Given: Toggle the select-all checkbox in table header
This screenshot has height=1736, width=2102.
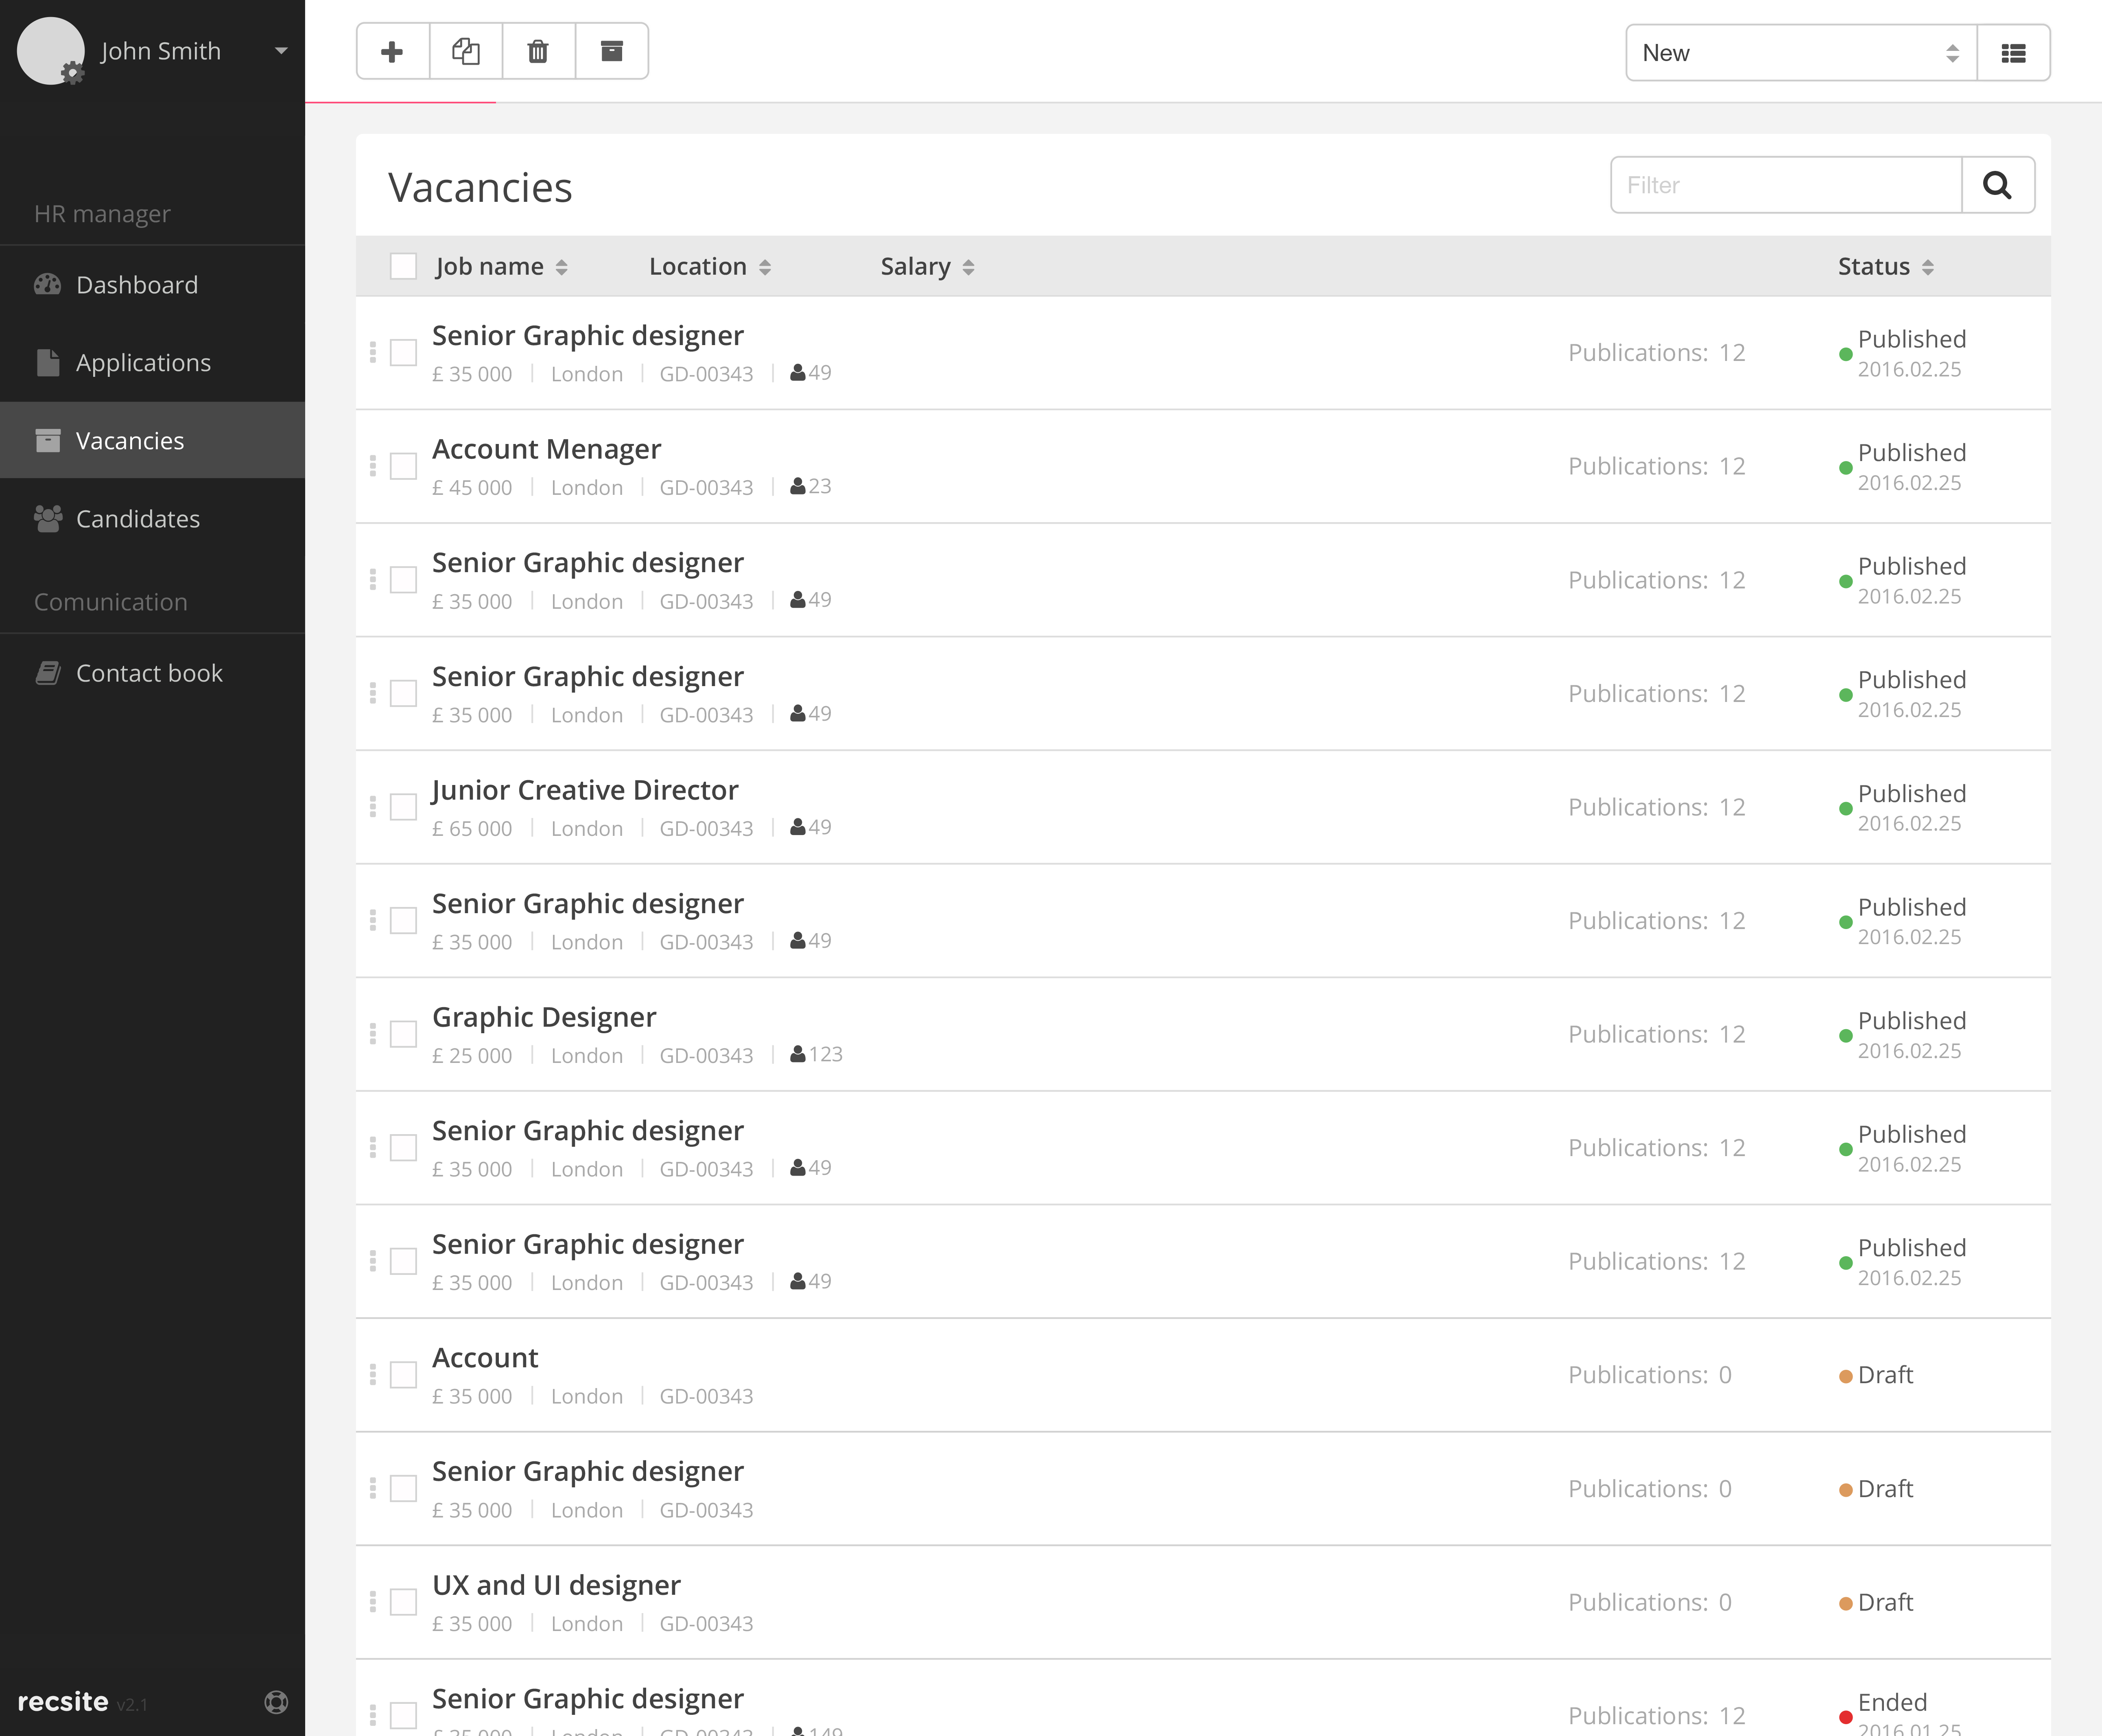Looking at the screenshot, I should 403,266.
